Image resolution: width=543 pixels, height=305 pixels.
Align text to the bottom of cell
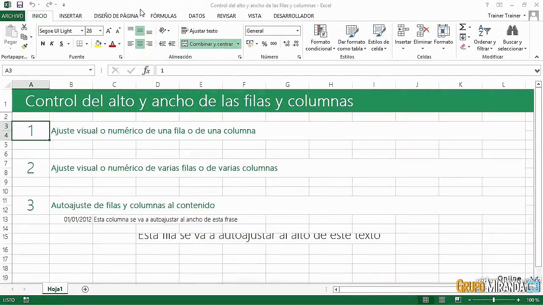[x=149, y=31]
